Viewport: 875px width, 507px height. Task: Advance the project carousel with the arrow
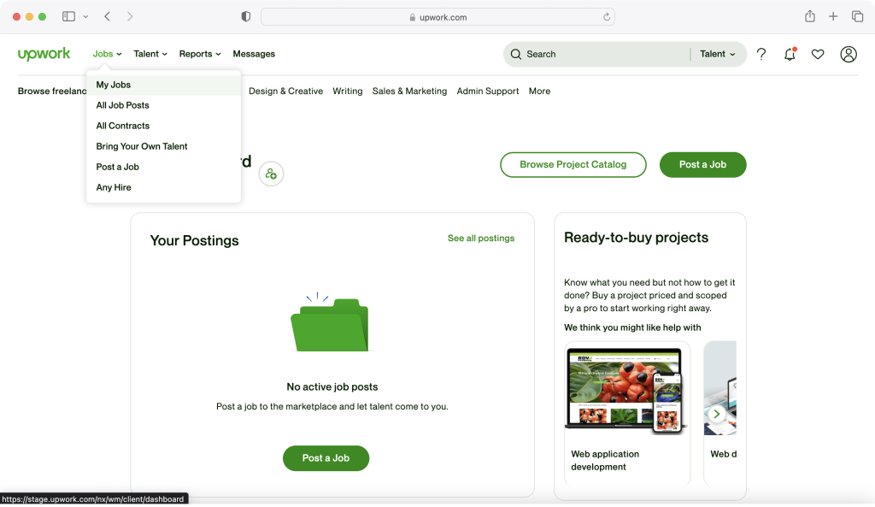[x=717, y=414]
